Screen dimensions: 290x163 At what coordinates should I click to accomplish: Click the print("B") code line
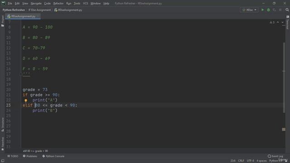click(45, 110)
